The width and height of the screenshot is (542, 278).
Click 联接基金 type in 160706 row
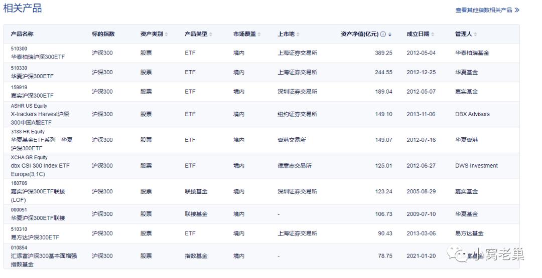tap(196, 191)
